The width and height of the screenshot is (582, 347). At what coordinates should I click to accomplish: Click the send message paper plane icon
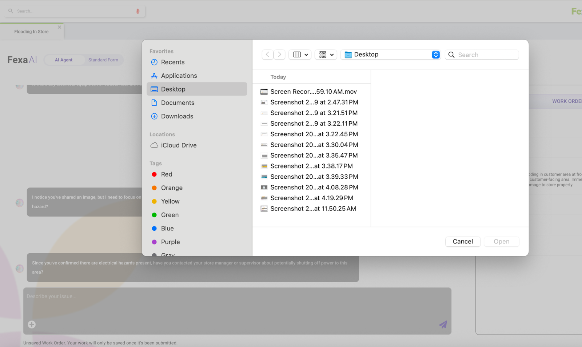click(443, 324)
